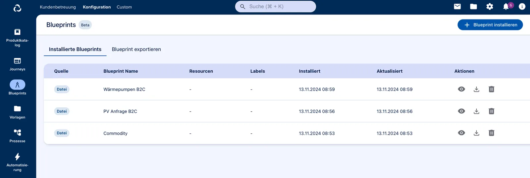Switch to Blueprint exportieren tab
The image size is (530, 178).
coord(136,49)
